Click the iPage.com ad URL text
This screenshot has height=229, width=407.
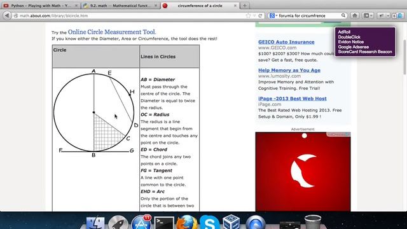coord(270,104)
